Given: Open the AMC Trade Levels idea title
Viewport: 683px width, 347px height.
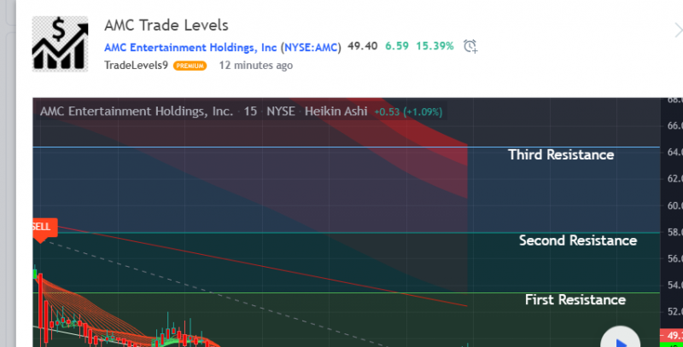Looking at the screenshot, I should pyautogui.click(x=166, y=26).
